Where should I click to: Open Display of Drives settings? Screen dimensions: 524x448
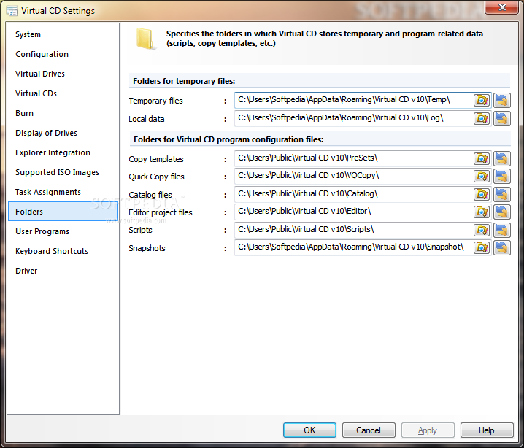(63, 133)
